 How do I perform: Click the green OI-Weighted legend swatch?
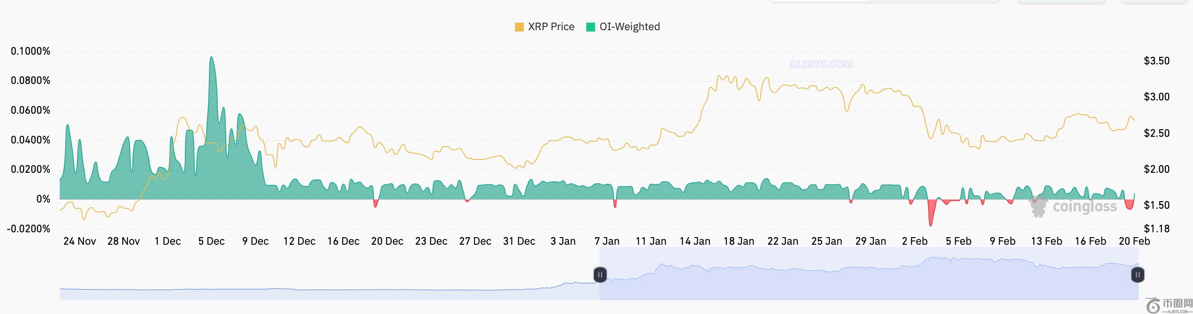click(x=590, y=27)
